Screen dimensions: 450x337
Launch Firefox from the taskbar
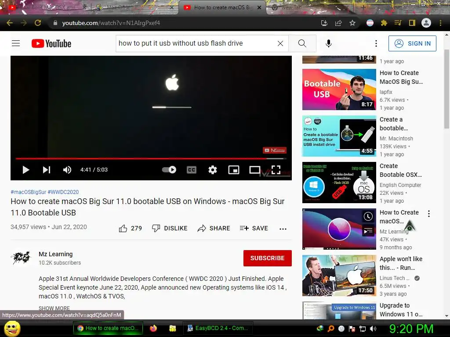(x=153, y=328)
